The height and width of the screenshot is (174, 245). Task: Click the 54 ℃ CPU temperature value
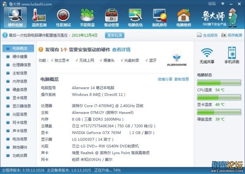pos(220,90)
